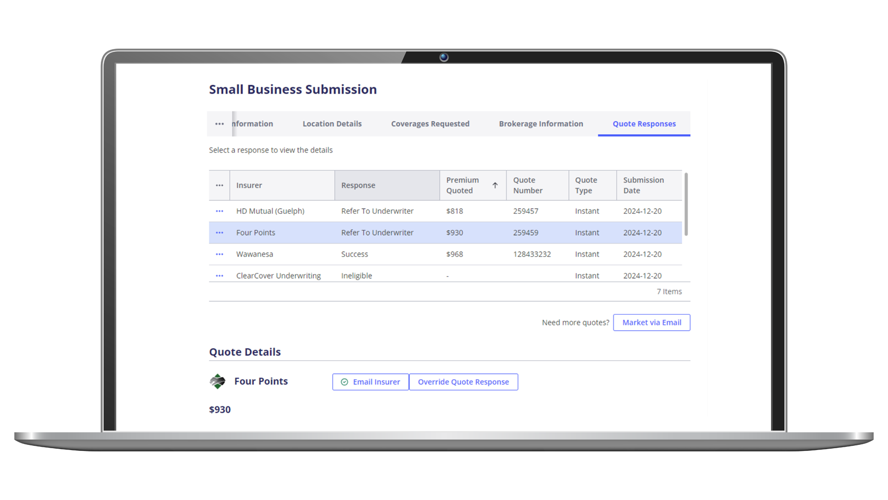The height and width of the screenshot is (500, 888).
Task: Click the table's vertical scrollbar
Action: coord(686,204)
